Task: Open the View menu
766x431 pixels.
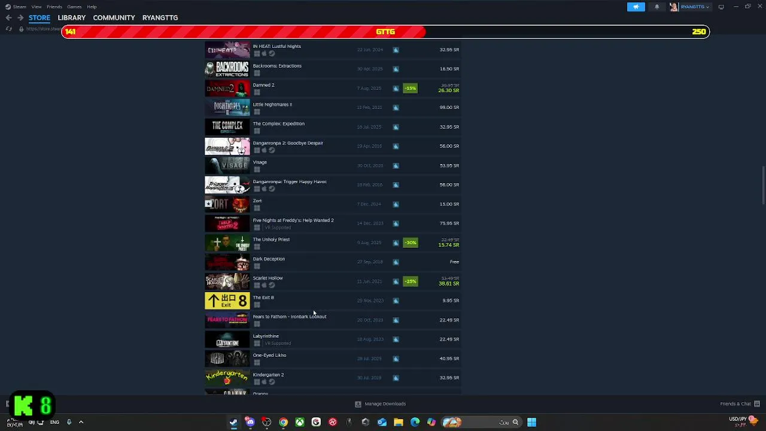Action: pos(37,7)
